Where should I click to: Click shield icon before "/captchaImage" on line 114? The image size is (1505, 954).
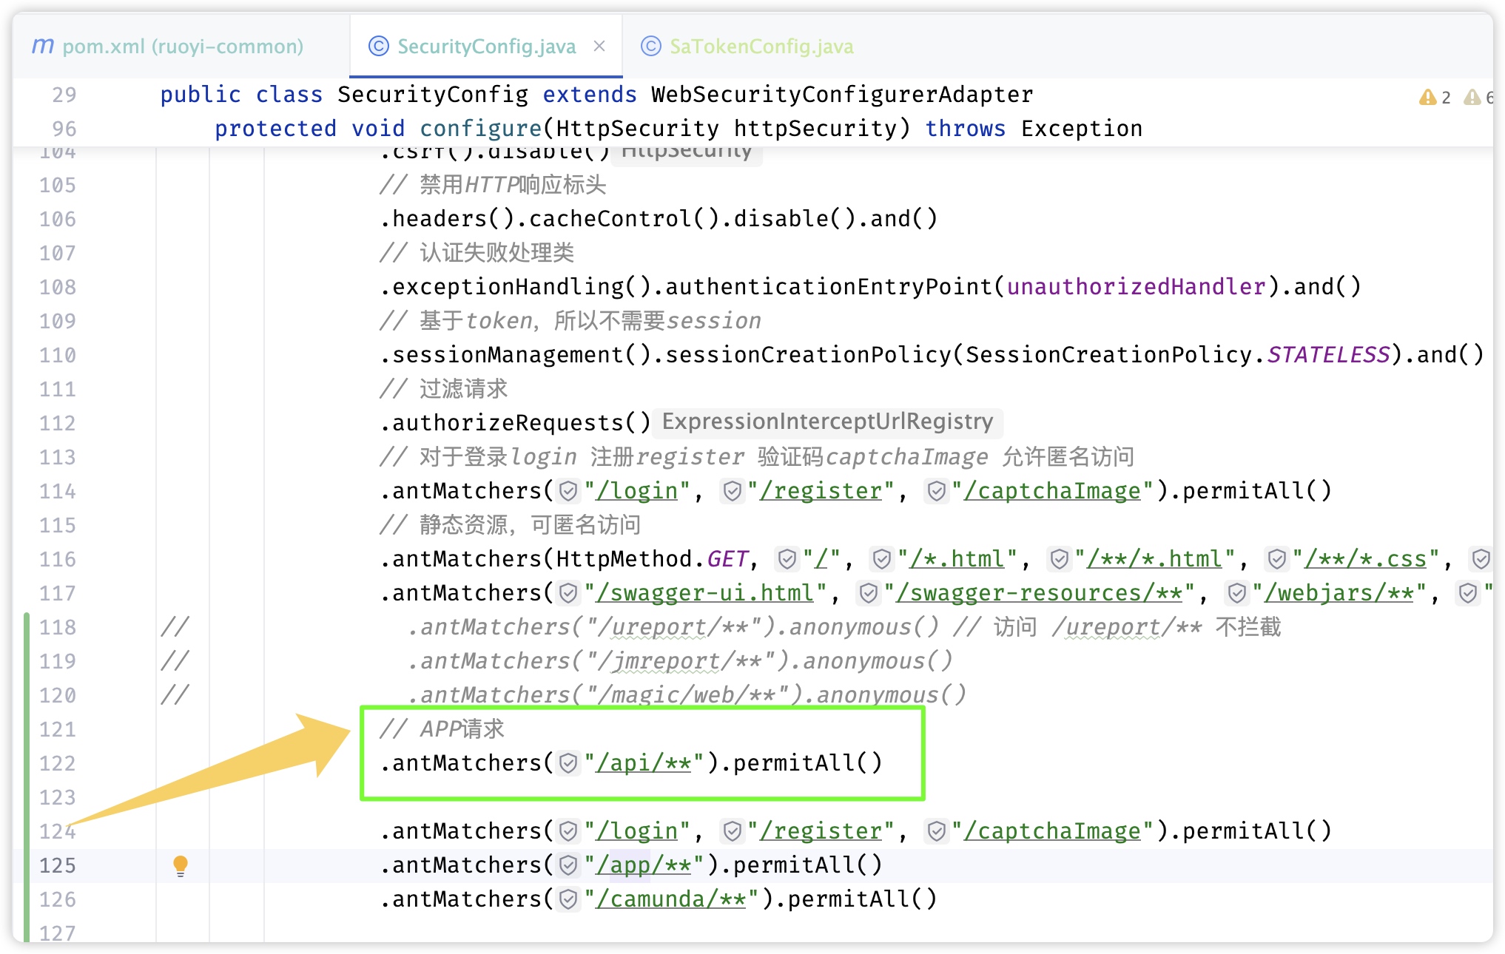[937, 491]
